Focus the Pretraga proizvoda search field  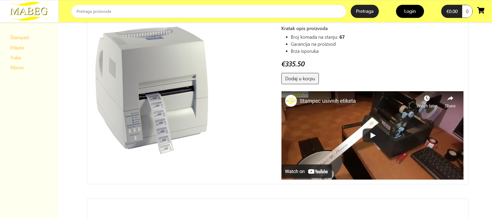point(209,12)
